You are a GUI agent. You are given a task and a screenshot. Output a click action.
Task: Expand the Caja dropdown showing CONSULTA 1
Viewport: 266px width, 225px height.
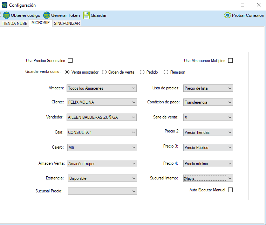point(102,132)
